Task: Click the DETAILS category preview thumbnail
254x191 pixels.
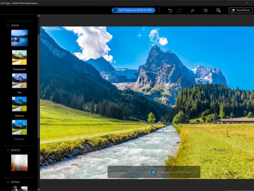Action: pos(19,188)
